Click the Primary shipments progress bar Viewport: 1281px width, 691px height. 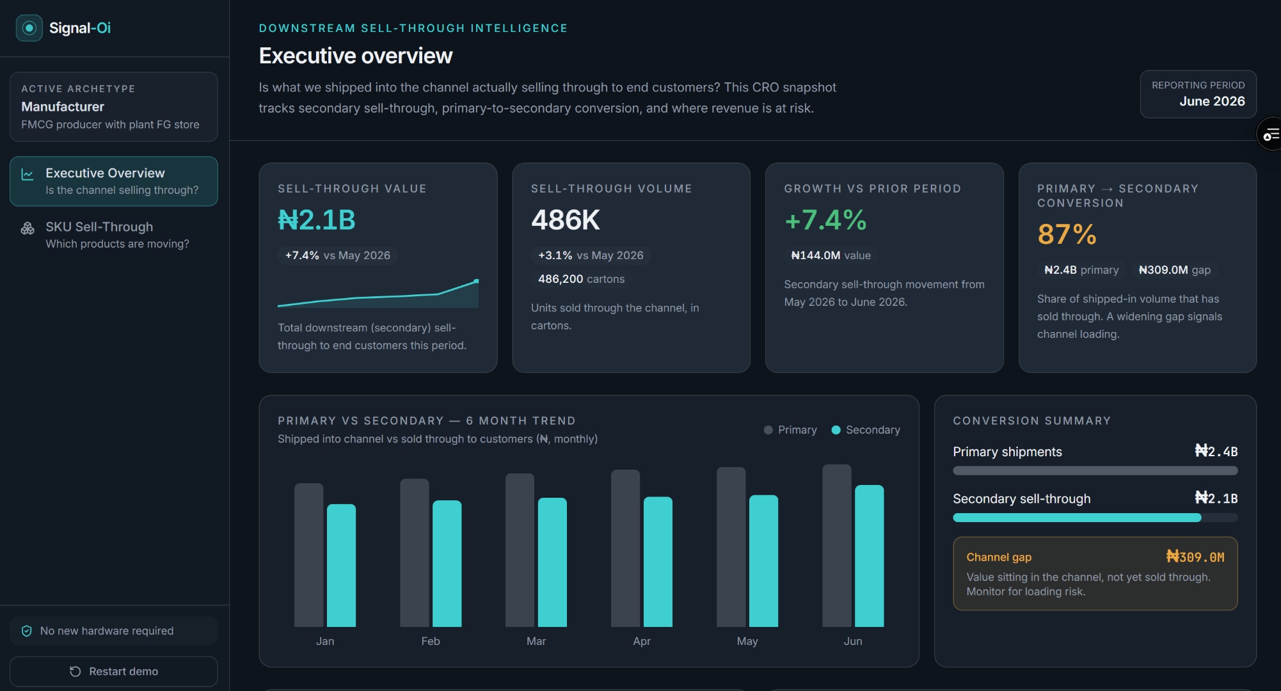tap(1095, 471)
